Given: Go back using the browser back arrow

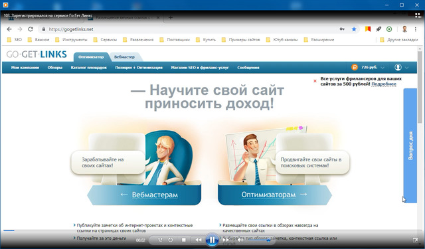Looking at the screenshot, I should coord(9,29).
